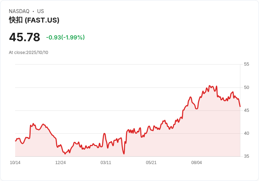
Task: Click the 45 price axis label
Action: [246, 110]
